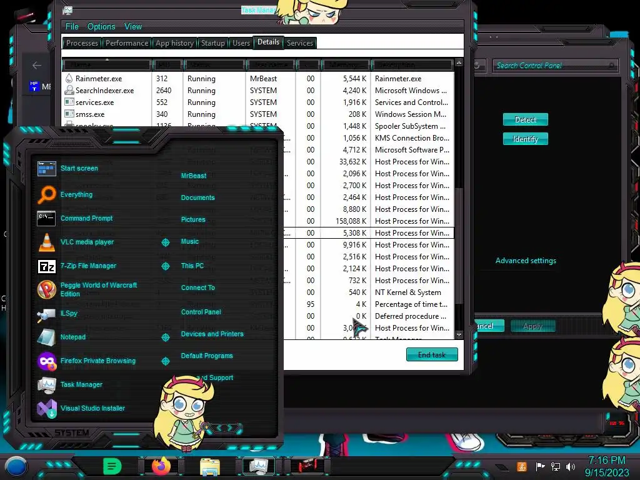Expand Notepad jump list arrow
Screen dimensions: 640x480
tap(165, 337)
